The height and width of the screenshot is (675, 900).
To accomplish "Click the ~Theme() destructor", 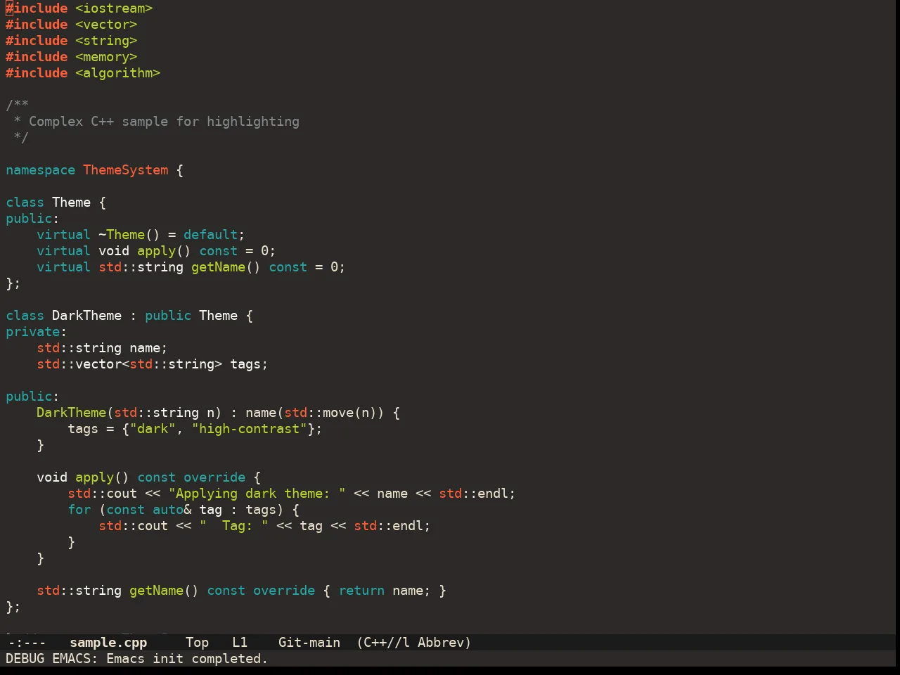I will tap(129, 235).
